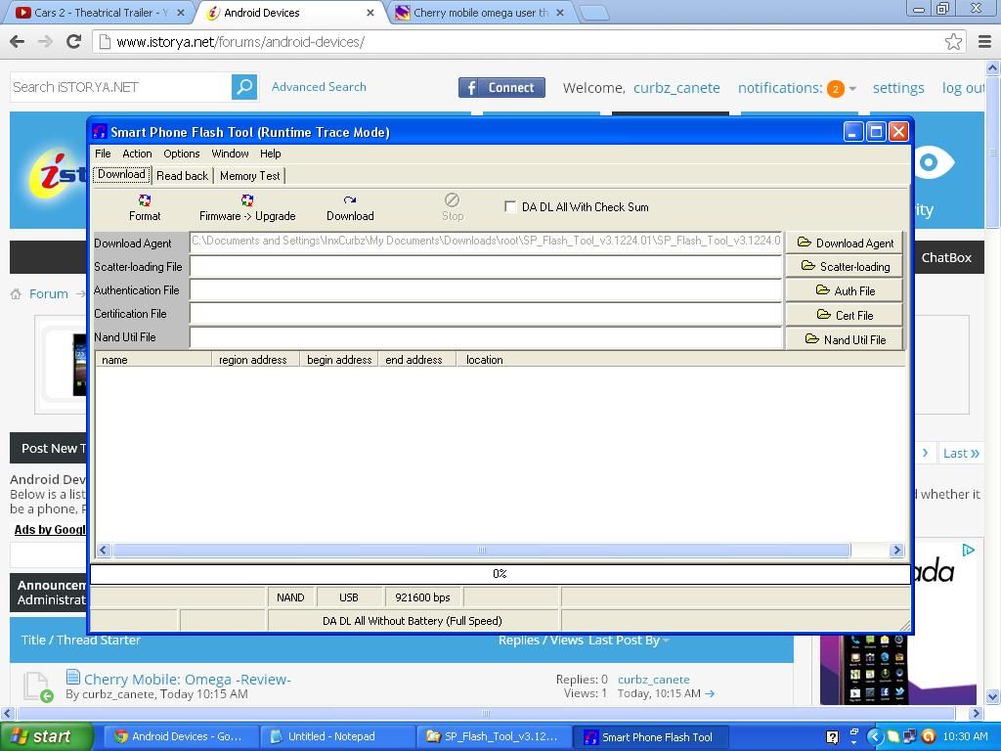Bookmark the page with star icon
The image size is (1001, 751).
953,42
